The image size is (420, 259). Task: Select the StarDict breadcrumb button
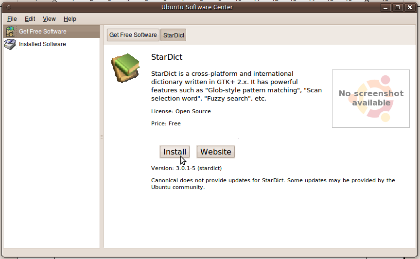point(174,35)
